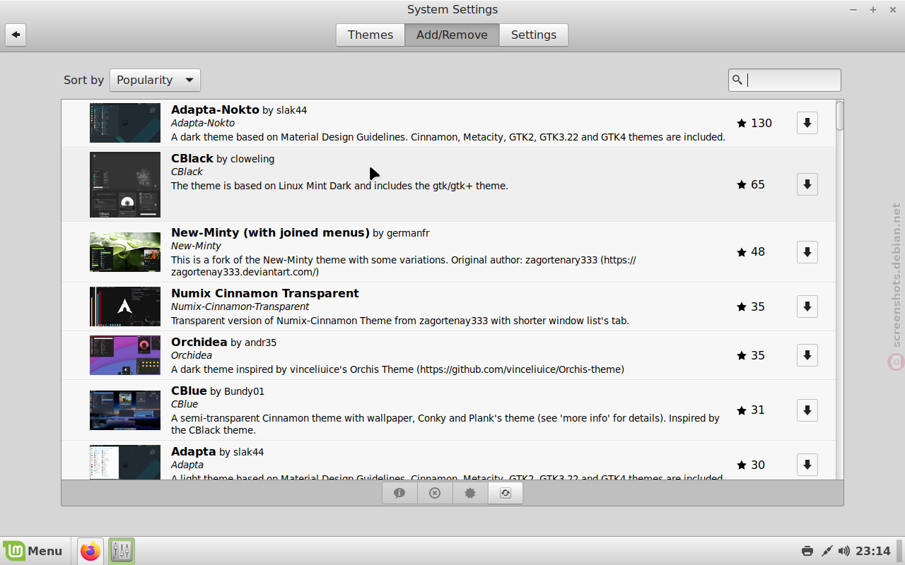Viewport: 905px width, 565px height.
Task: Click the 30 rating for Adapta
Action: (751, 465)
